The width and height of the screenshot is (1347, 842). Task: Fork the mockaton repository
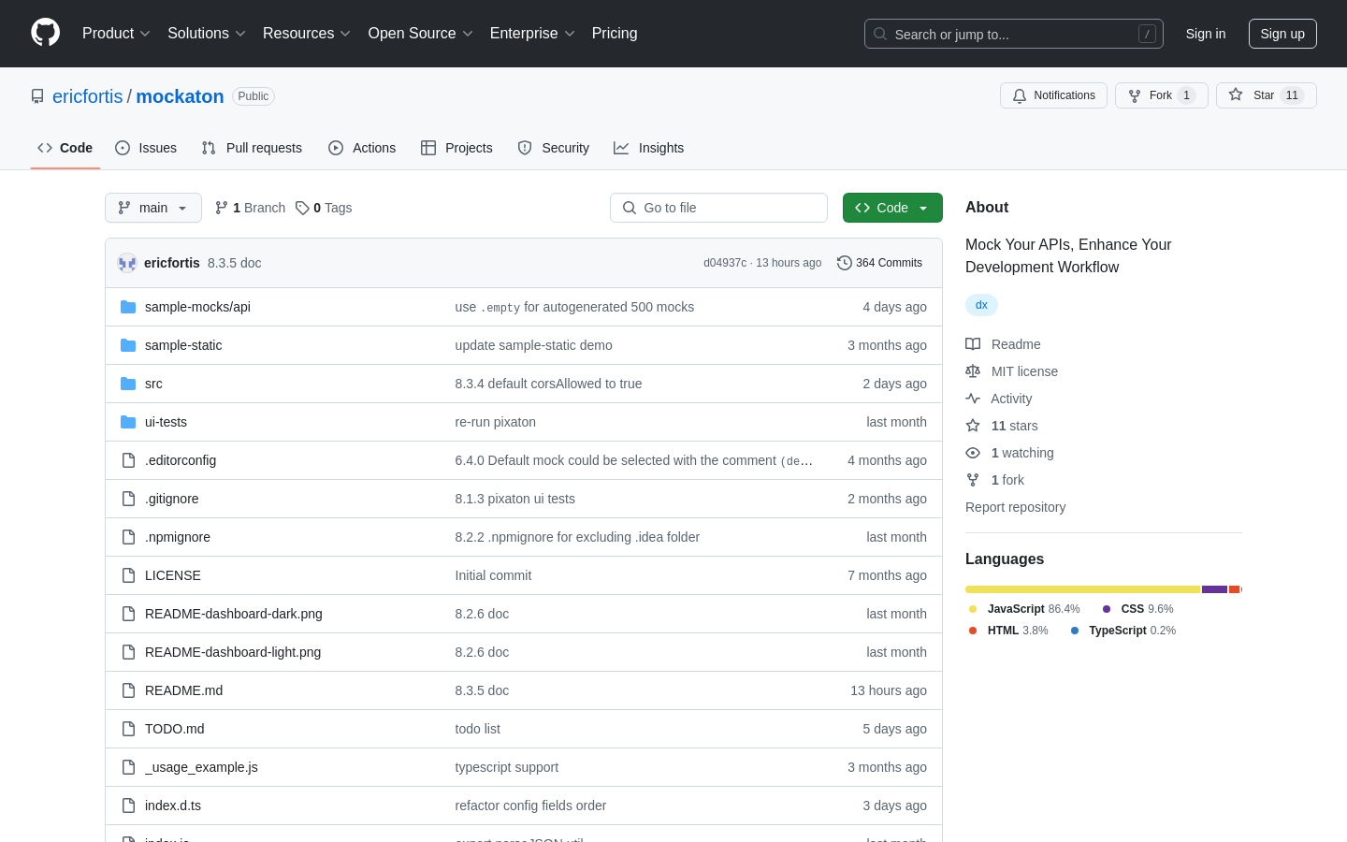pyautogui.click(x=1161, y=95)
